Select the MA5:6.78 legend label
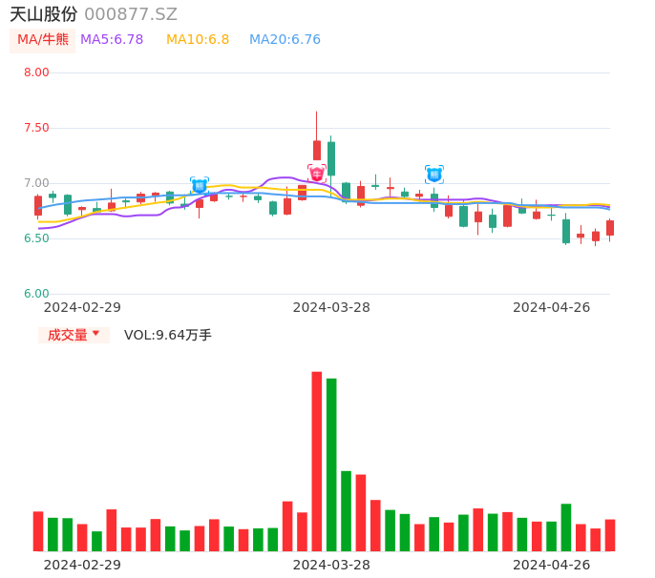This screenshot has height=578, width=655. [112, 40]
